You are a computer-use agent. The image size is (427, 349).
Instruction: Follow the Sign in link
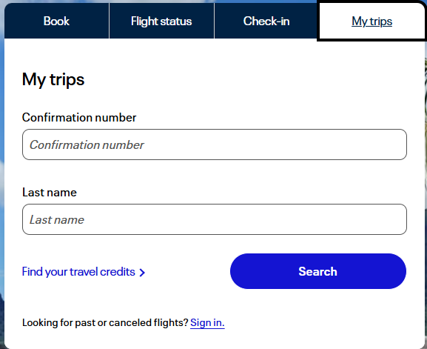[x=207, y=323]
